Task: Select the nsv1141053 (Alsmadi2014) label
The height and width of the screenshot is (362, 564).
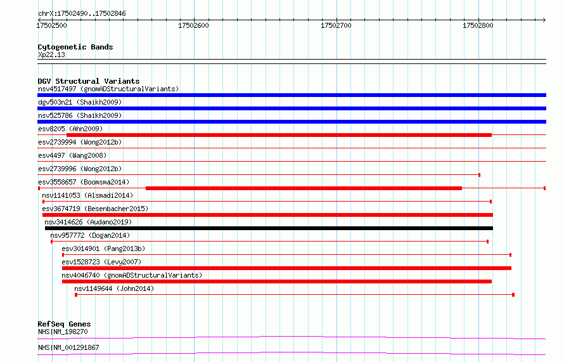Action: tap(87, 195)
